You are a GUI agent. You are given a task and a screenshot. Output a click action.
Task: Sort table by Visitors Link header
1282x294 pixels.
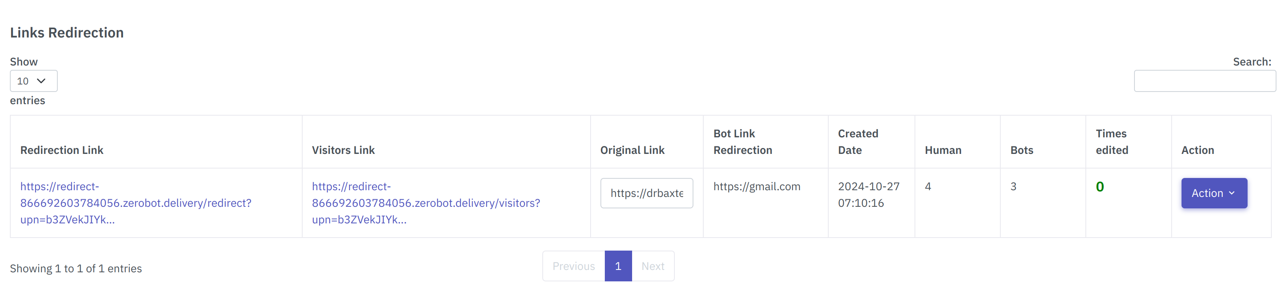343,150
